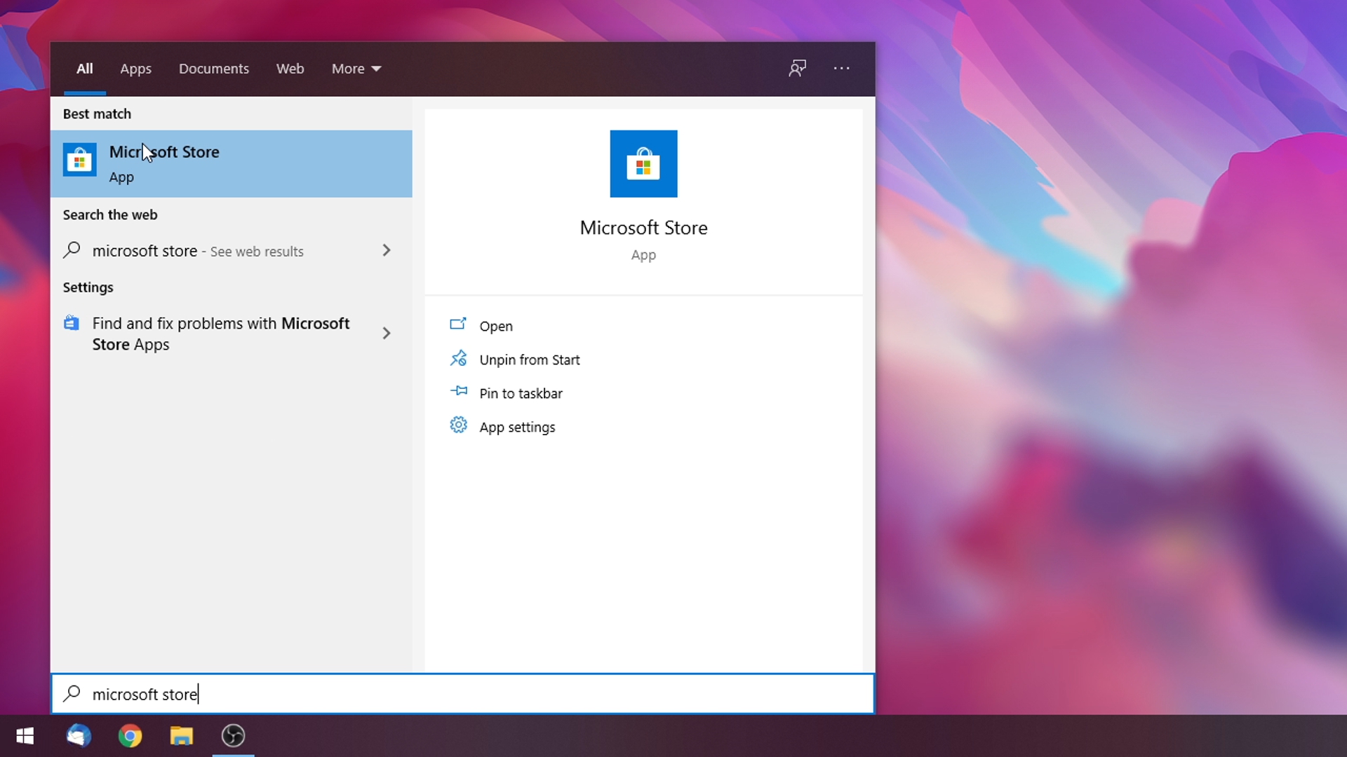Expand the Find and fix problems chevron
Image resolution: width=1347 pixels, height=757 pixels.
386,333
